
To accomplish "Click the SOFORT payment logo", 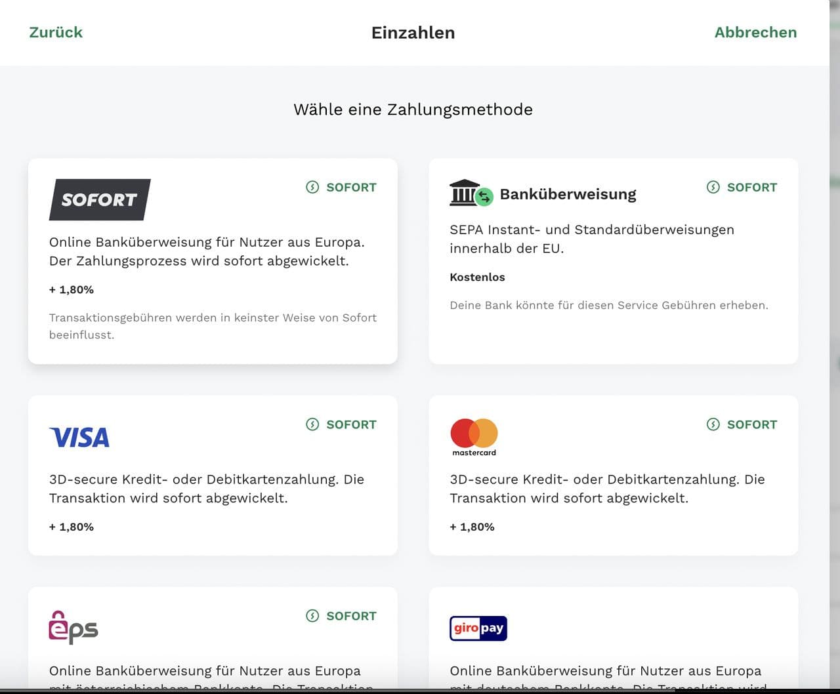I will click(100, 199).
